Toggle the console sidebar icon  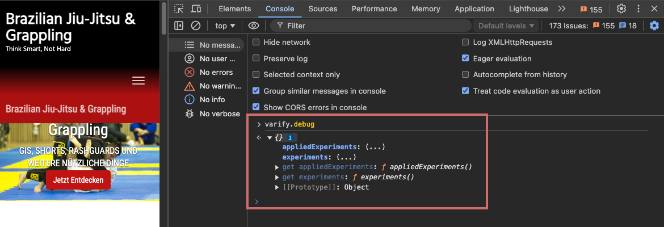pyautogui.click(x=179, y=26)
